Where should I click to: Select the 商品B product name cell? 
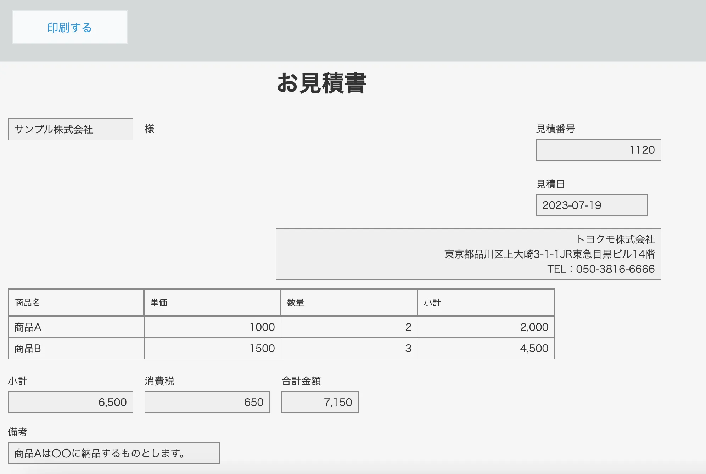[76, 348]
